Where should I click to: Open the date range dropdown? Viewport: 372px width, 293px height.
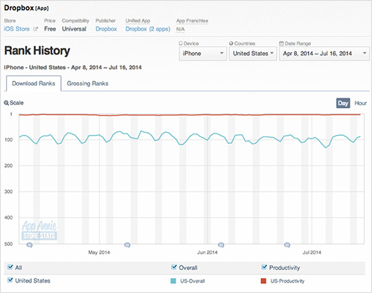pos(324,54)
